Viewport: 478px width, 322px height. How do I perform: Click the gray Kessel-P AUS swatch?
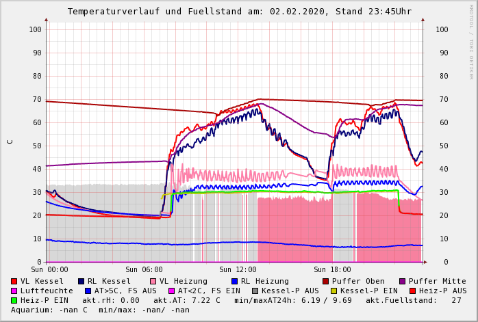tap(255, 291)
